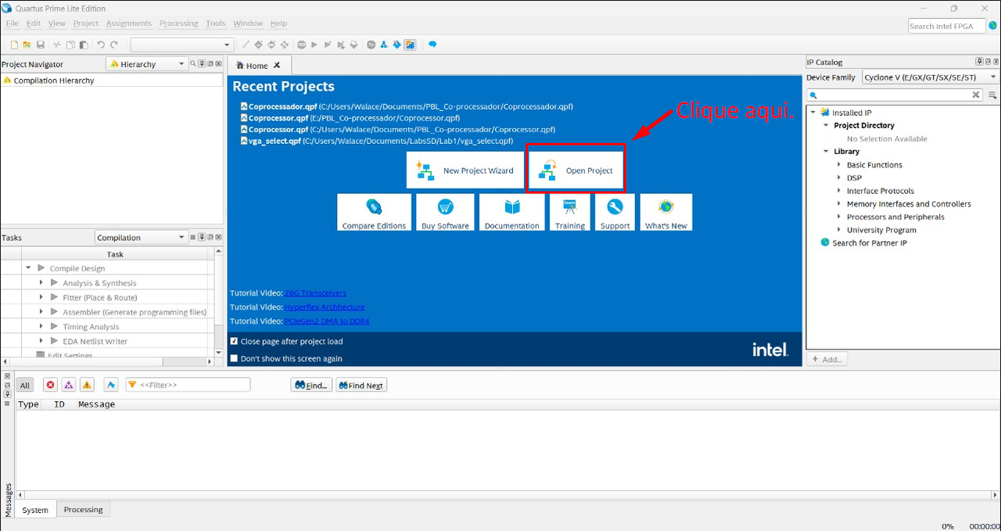This screenshot has height=531, width=1001.
Task: Show critical warnings with the purple triangle filter
Action: 69,385
